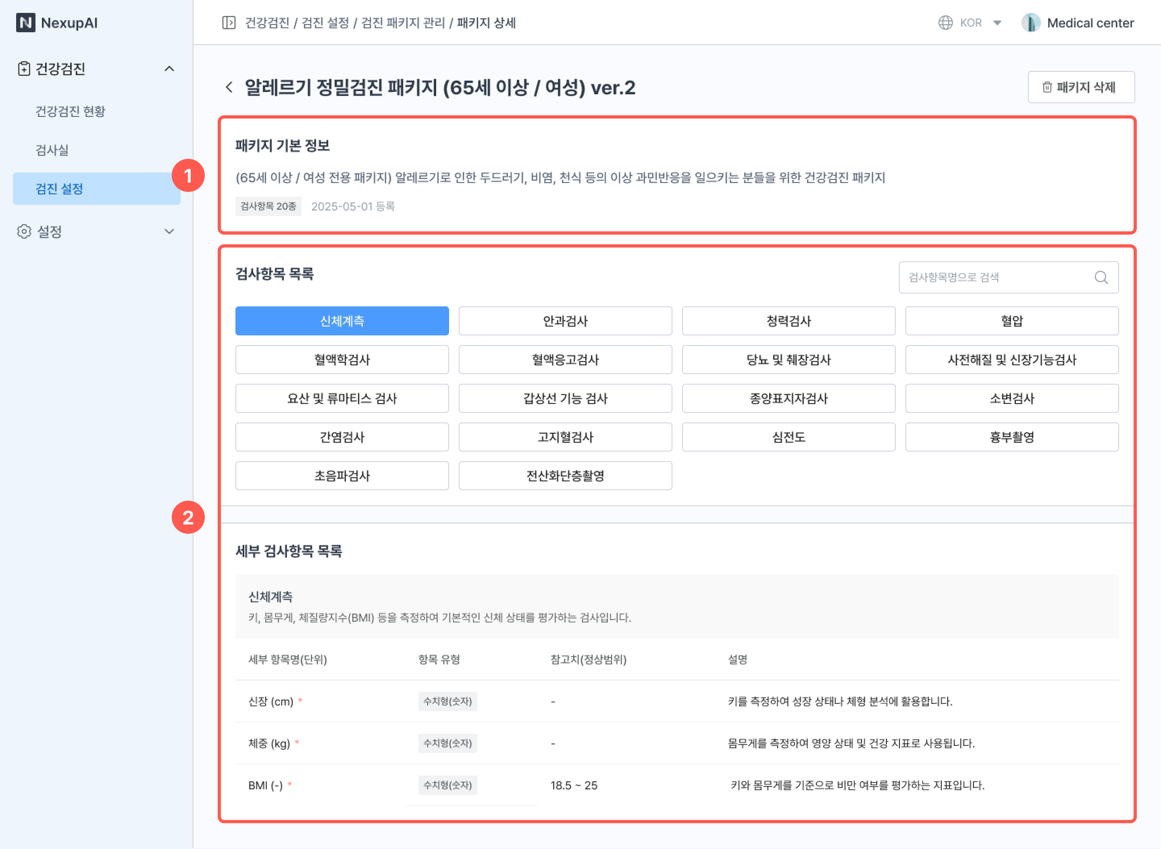Image resolution: width=1161 pixels, height=849 pixels.
Task: Open the KOR language dropdown
Action: [997, 23]
